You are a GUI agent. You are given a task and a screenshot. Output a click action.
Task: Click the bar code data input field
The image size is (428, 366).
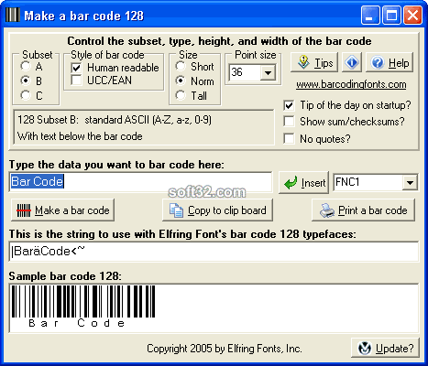coord(140,182)
